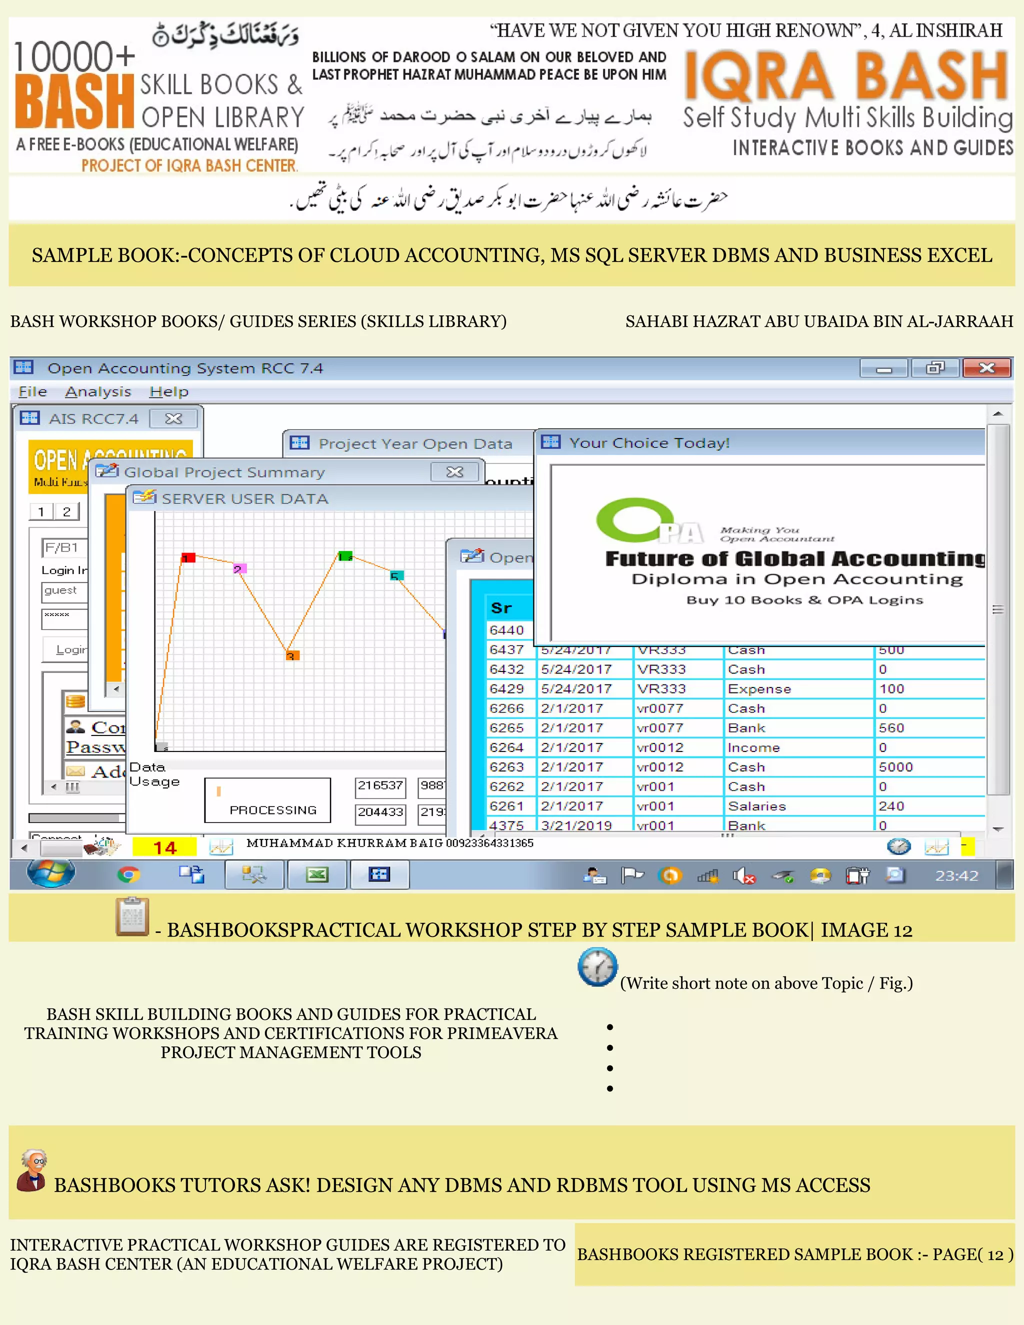Screen dimensions: 1024x1325
Task: Select the 5000 amount cell
Action: (930, 767)
